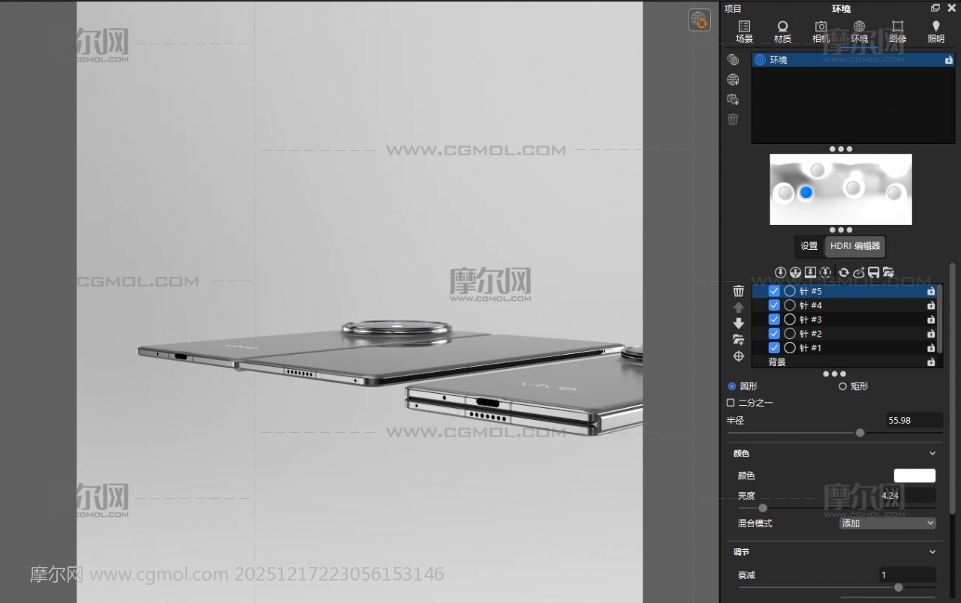Click the add pin icon in HDRI toolbar
The width and height of the screenshot is (961, 603).
781,272
